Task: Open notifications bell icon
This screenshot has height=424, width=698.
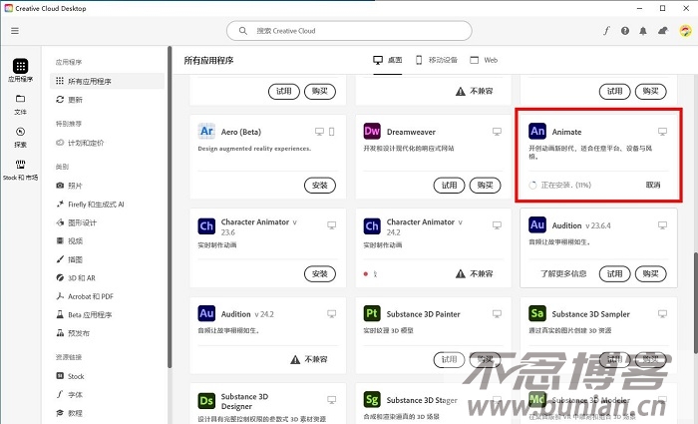Action: pos(643,31)
